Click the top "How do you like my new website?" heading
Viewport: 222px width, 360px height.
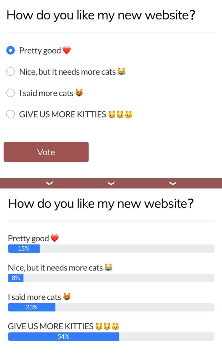100,15
